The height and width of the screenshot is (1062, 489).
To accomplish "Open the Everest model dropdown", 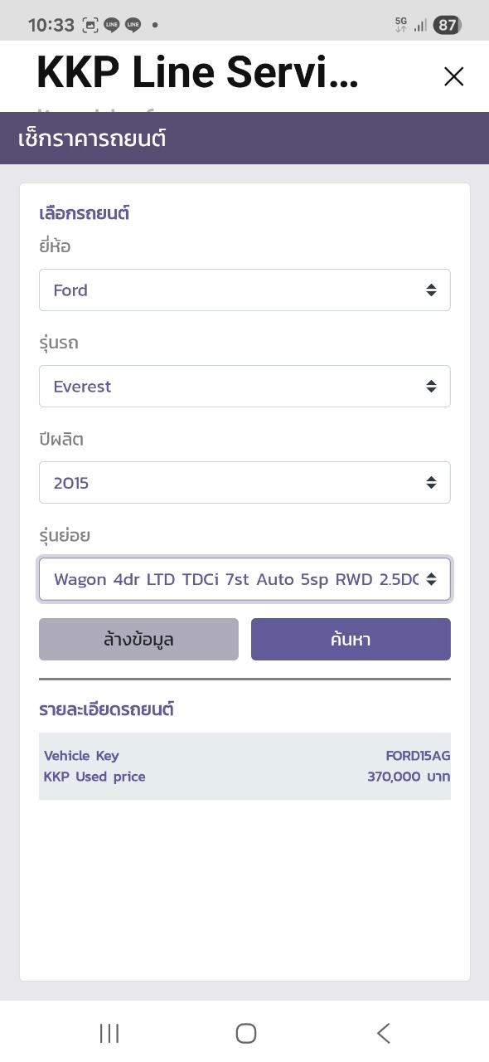I will point(244,387).
